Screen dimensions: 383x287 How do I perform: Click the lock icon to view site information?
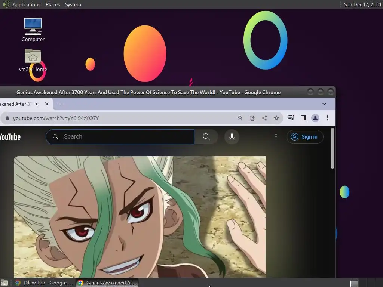click(7, 118)
